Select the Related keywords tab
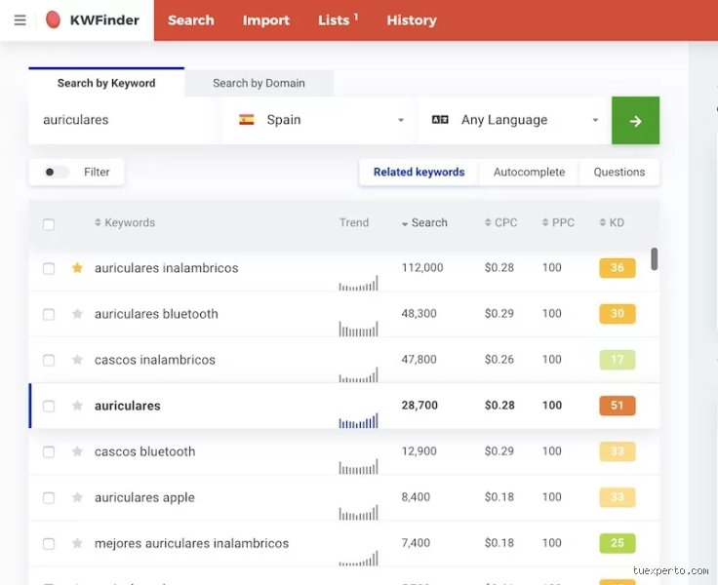This screenshot has width=718, height=585. click(419, 173)
